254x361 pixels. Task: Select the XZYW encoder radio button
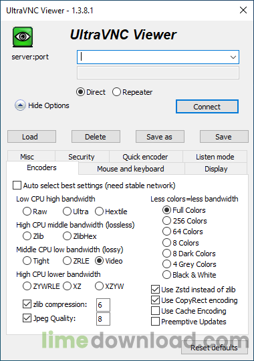point(99,286)
